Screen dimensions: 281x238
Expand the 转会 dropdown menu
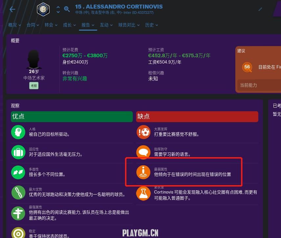click(51, 25)
